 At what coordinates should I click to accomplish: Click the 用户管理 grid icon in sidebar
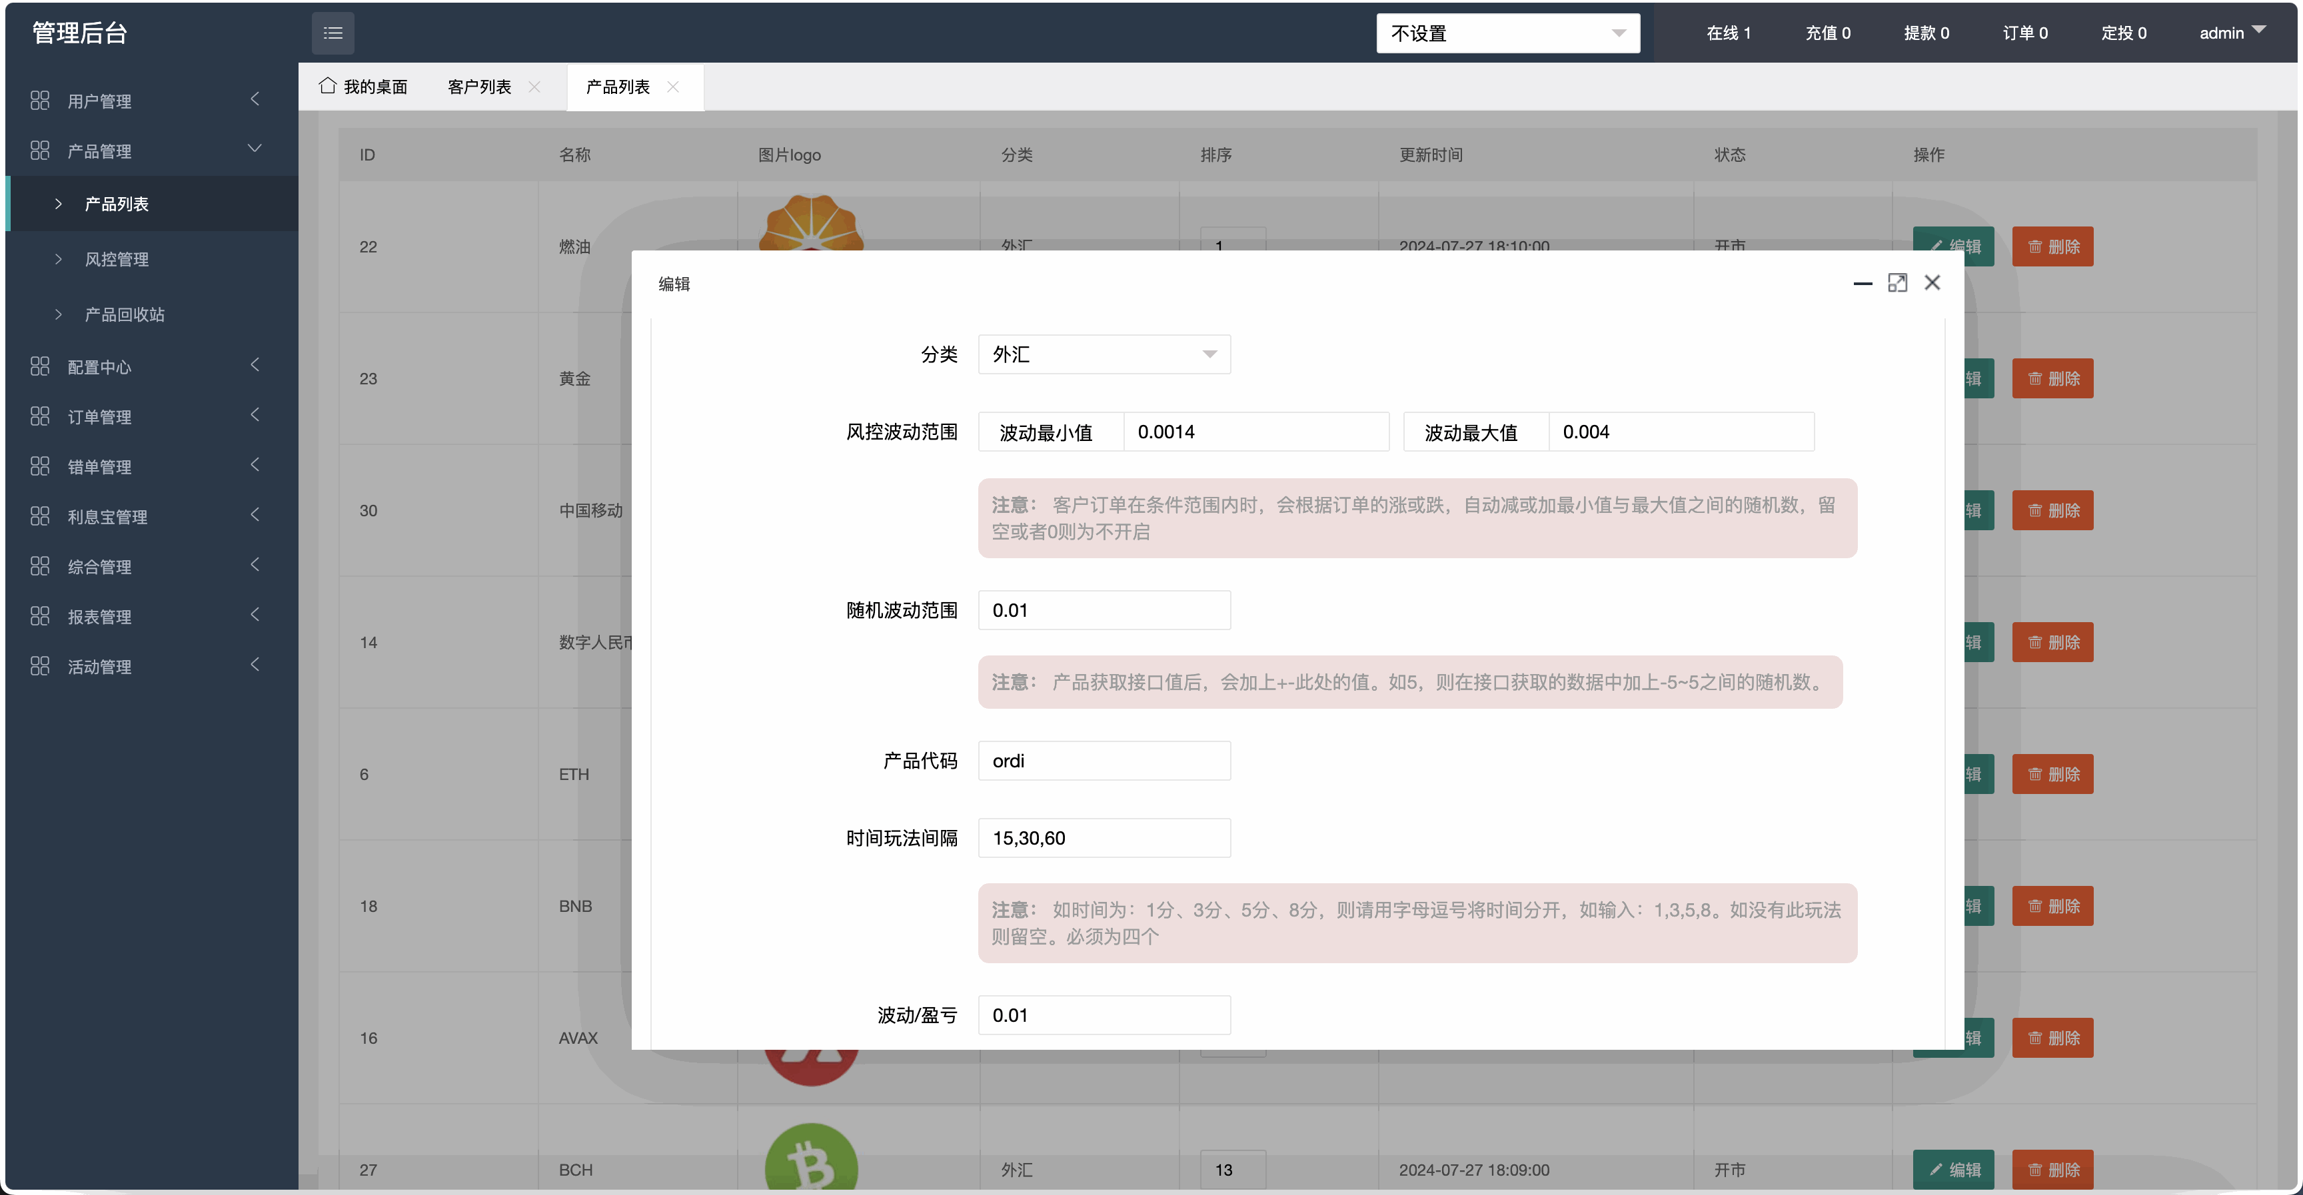click(x=40, y=101)
